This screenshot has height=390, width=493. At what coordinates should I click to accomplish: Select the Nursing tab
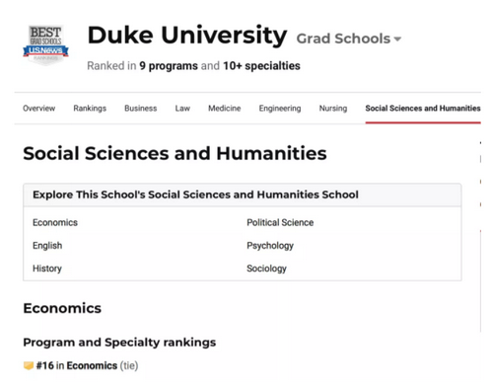click(x=333, y=109)
